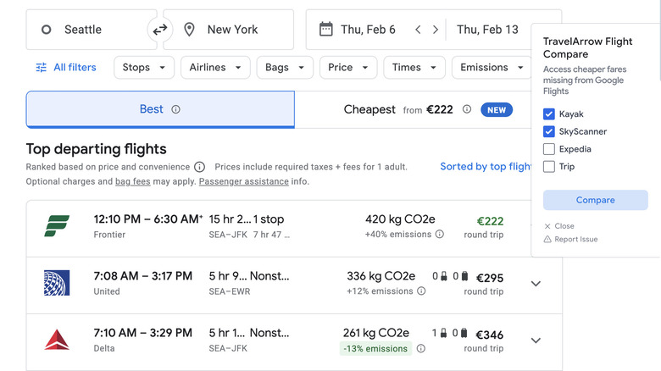Click the All filters sliders icon
Image resolution: width=661 pixels, height=371 pixels.
(x=41, y=68)
